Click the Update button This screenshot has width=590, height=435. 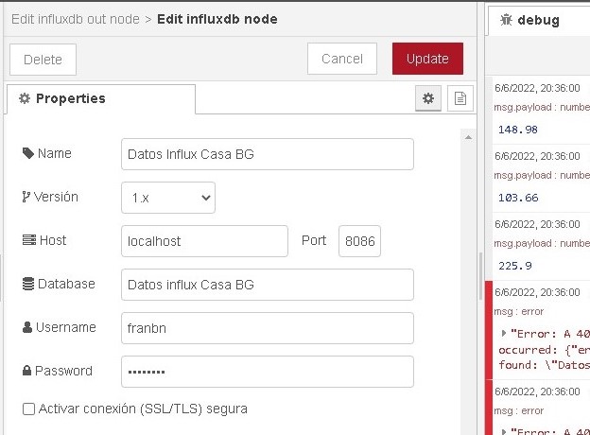pyautogui.click(x=427, y=59)
